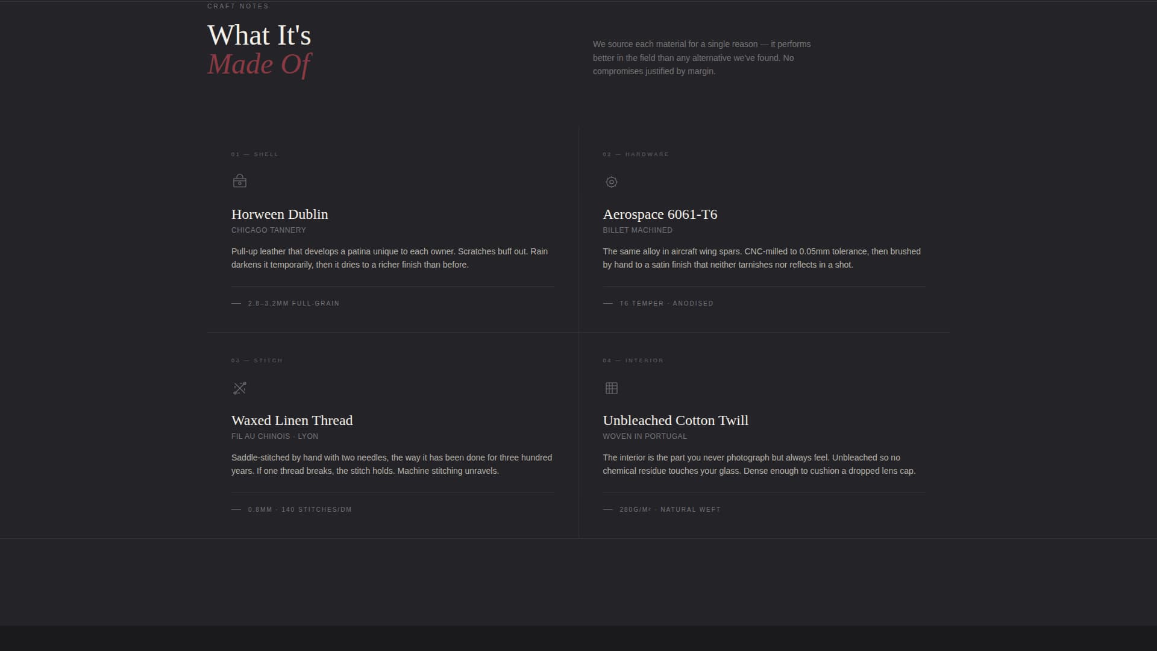This screenshot has width=1157, height=651.
Task: Click the '01 — SHELL' label
Action: [x=255, y=154]
